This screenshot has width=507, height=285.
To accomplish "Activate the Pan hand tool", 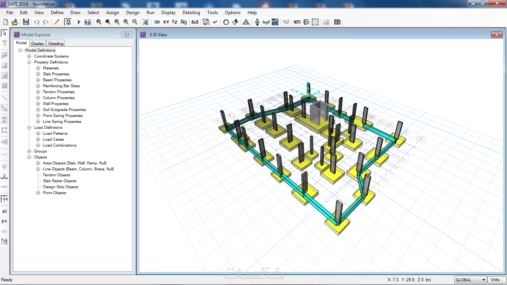I will tap(146, 22).
